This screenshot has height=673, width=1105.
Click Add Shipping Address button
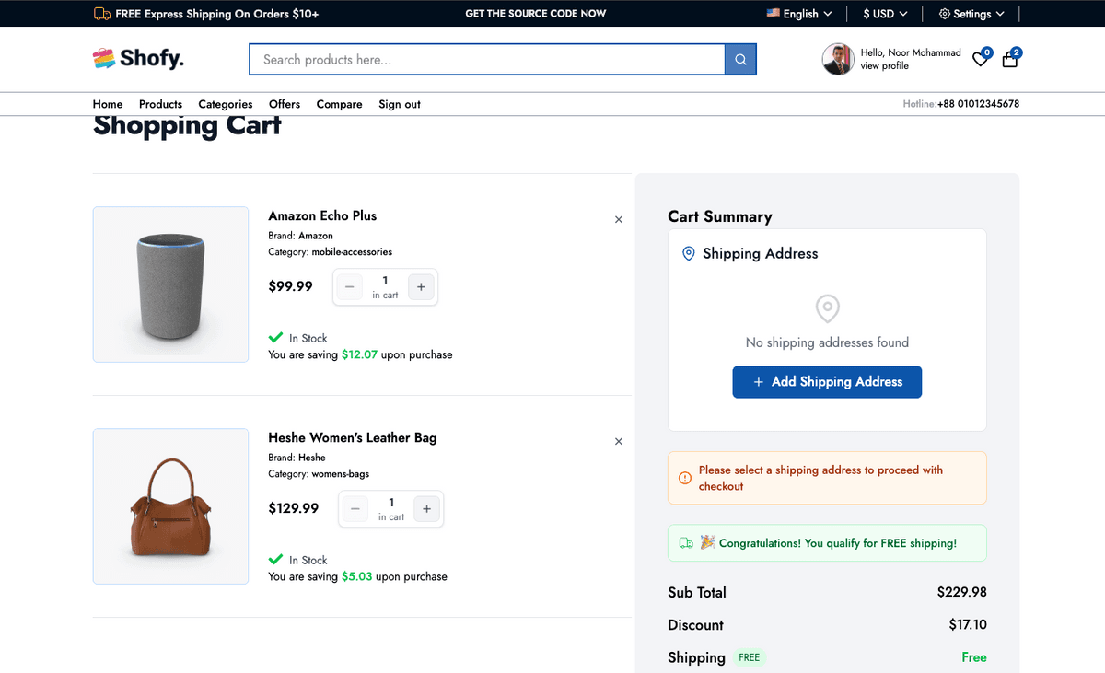[x=827, y=382]
